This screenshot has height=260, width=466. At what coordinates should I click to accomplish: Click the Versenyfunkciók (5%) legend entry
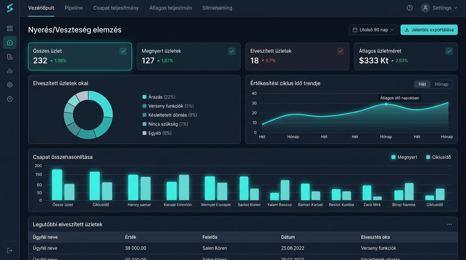pos(168,106)
